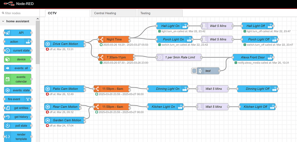The height and width of the screenshot is (142, 297).
Task: Open the Testing flow tab
Action: [160, 13]
